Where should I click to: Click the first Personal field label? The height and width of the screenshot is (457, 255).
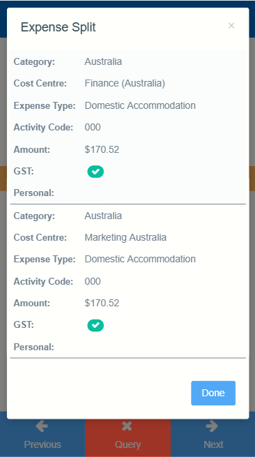(33, 193)
